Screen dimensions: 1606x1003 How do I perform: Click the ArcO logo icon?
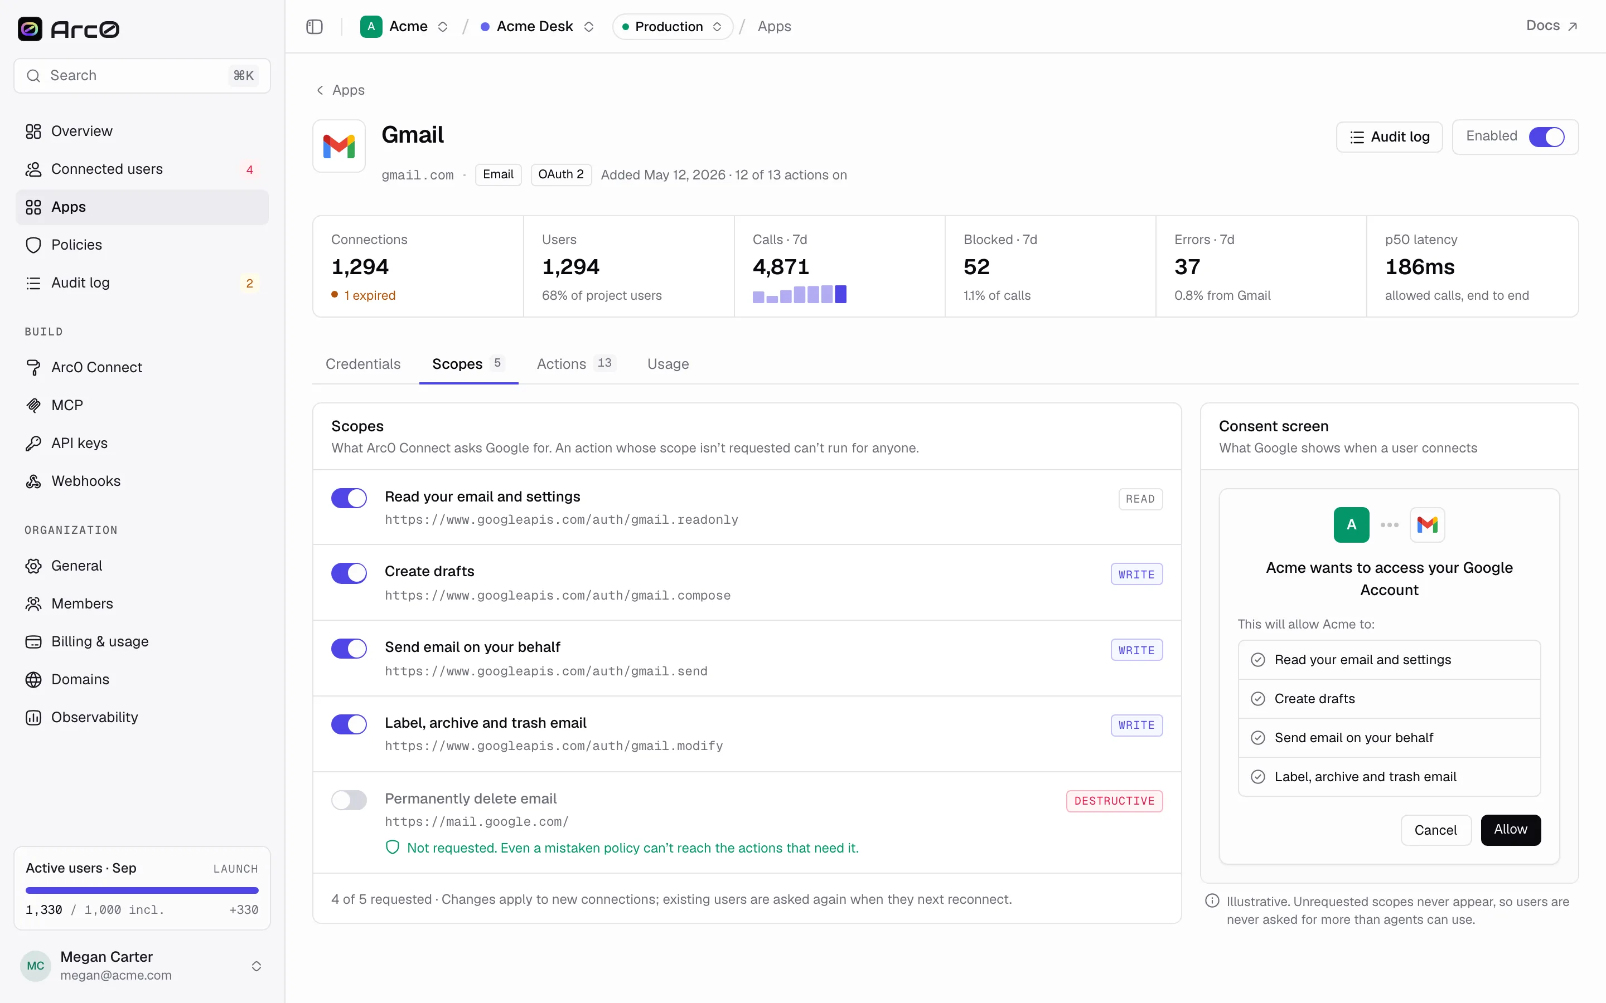(x=30, y=28)
